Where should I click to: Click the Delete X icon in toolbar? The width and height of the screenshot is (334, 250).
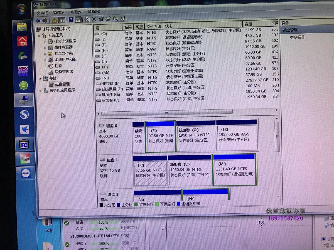[94, 19]
